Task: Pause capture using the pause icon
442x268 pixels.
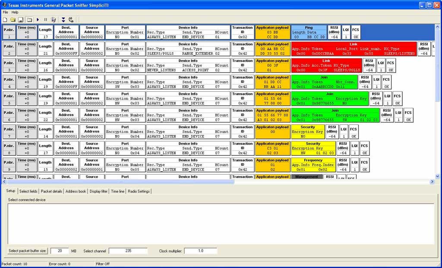Action: (x=45, y=19)
